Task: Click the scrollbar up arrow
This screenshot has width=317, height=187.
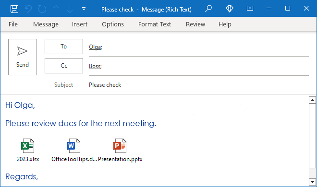Action: point(312,100)
